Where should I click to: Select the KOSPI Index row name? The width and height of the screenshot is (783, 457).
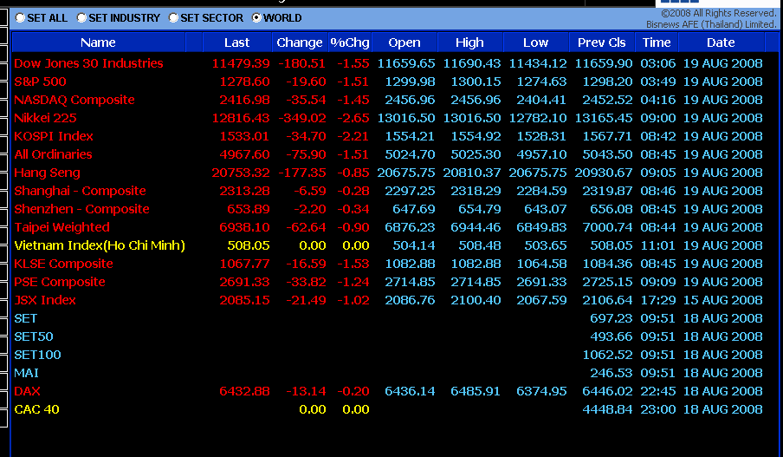54,136
